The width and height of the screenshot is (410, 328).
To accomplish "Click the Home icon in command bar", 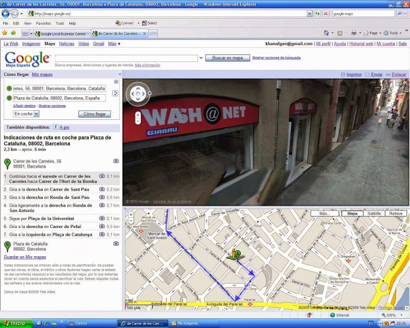I will point(326,33).
